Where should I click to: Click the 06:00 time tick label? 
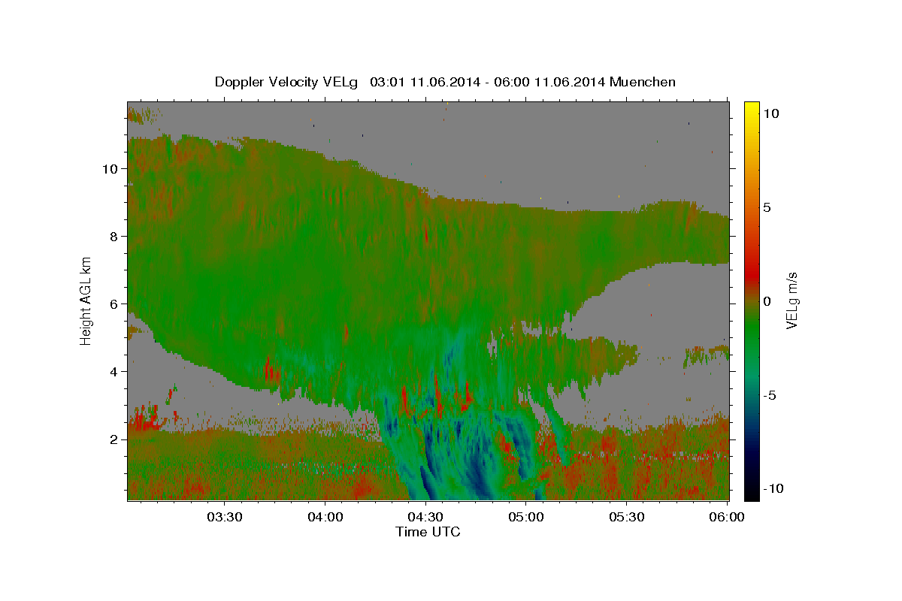[x=728, y=517]
